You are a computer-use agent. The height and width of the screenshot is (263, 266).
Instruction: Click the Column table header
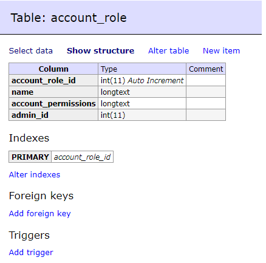pos(53,69)
